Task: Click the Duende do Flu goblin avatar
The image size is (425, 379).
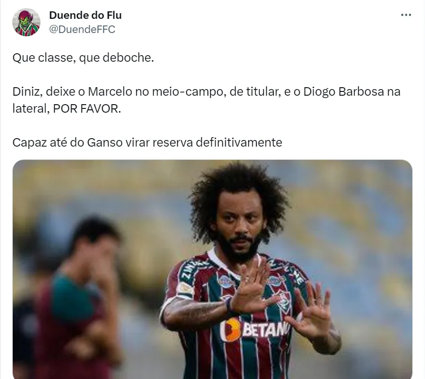Action: [26, 22]
